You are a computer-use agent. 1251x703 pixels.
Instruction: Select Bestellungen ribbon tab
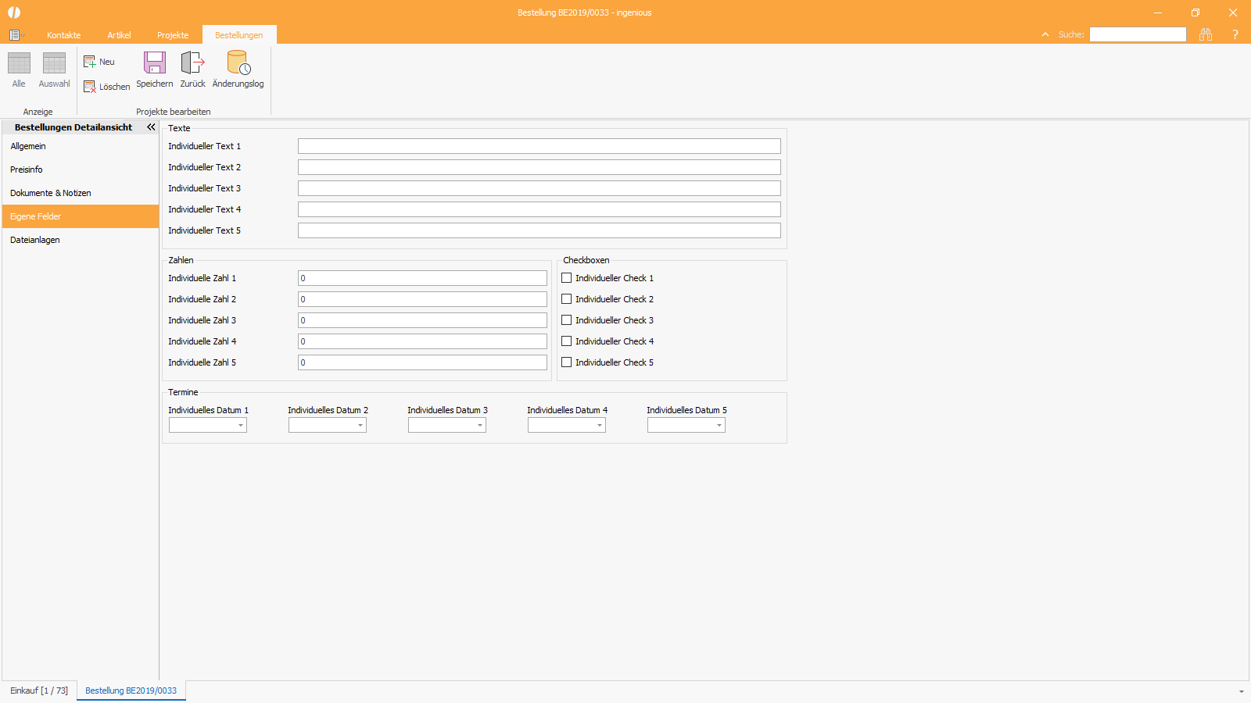point(239,35)
